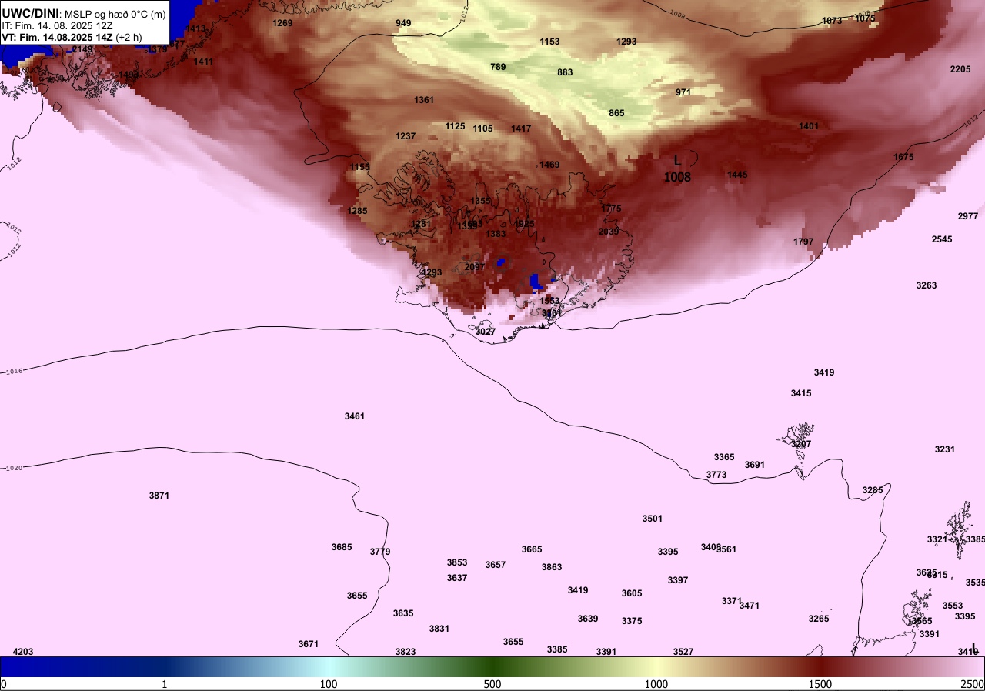Viewport: 985px width, 691px height.
Task: Click the height value '1797'
Action: pyautogui.click(x=803, y=242)
